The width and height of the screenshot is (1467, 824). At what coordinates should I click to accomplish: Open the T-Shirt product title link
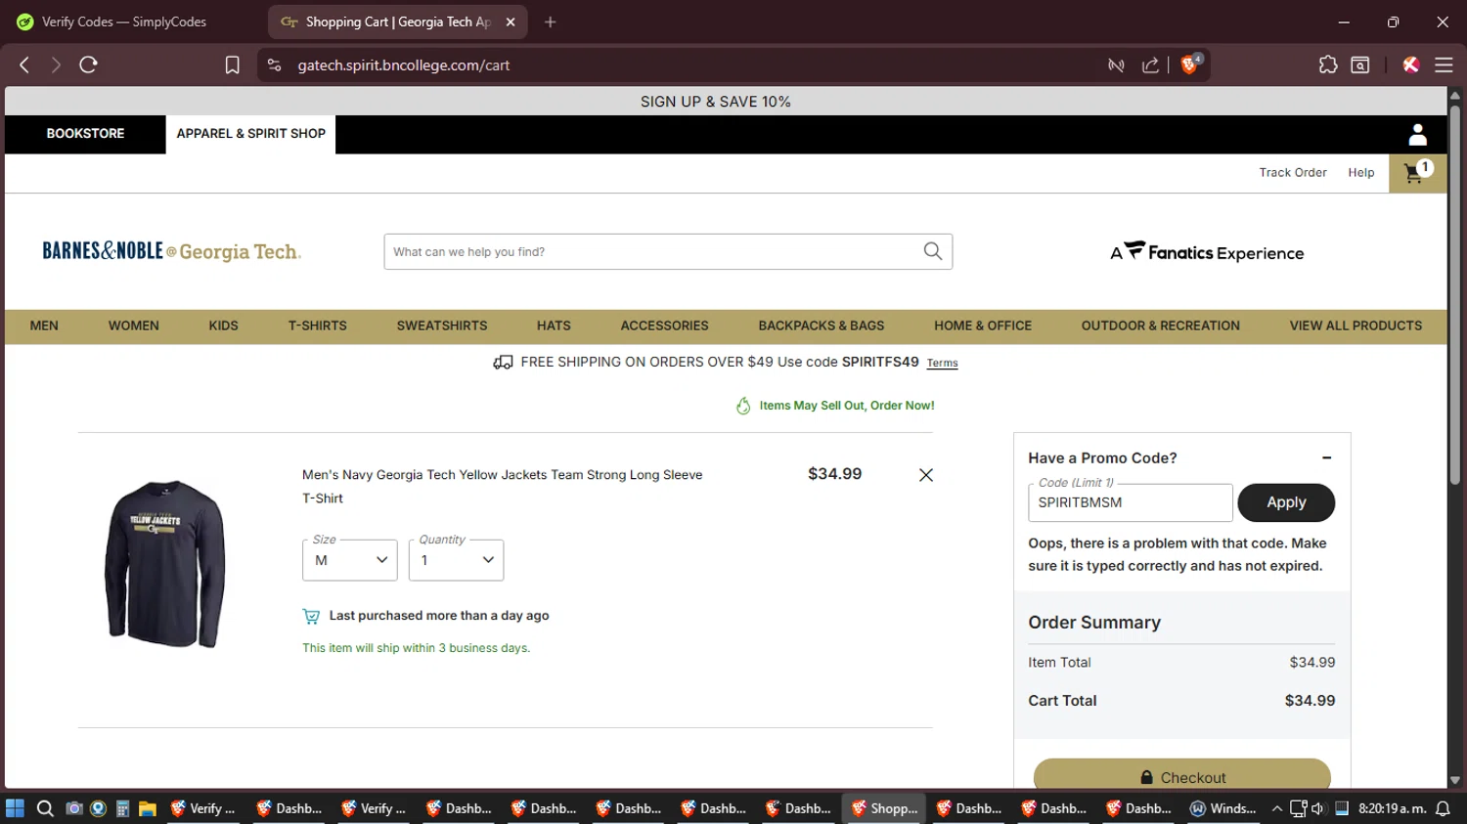pyautogui.click(x=503, y=487)
